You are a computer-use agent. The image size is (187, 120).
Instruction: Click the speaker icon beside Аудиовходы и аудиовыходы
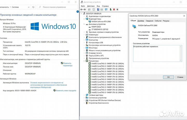(87, 16)
